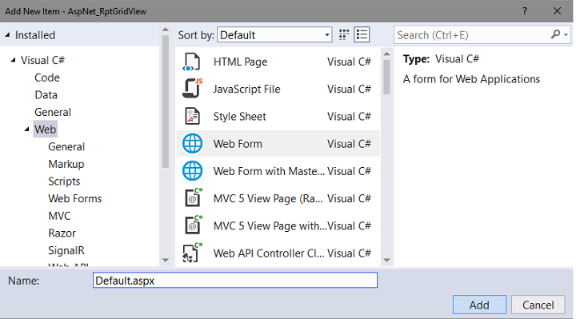
Task: Click the search magnifier icon
Action: pyautogui.click(x=556, y=34)
